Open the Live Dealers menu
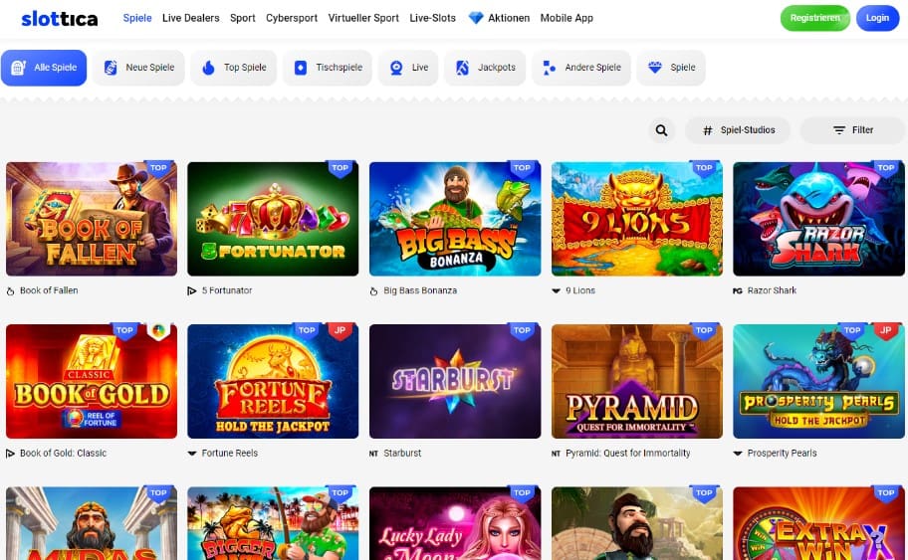 [x=190, y=18]
